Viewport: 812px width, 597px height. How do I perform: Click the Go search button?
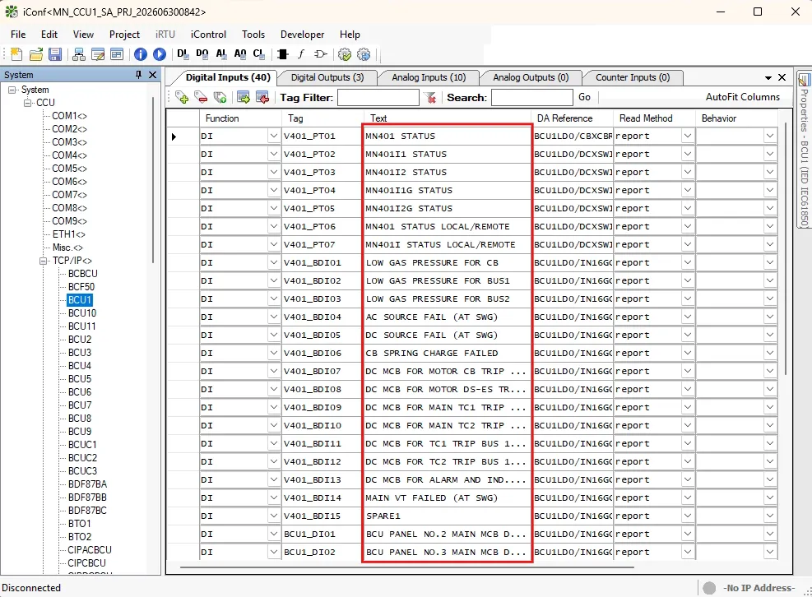point(585,97)
